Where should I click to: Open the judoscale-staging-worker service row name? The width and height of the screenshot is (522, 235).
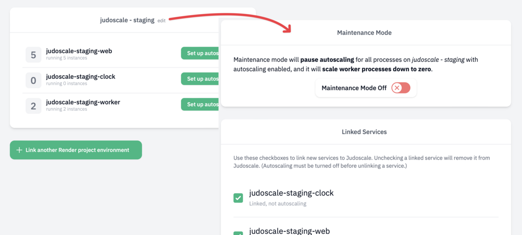coord(83,102)
